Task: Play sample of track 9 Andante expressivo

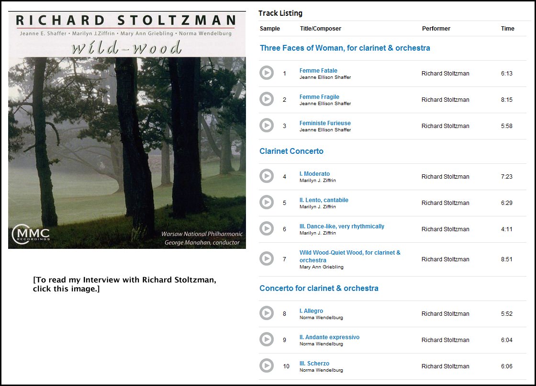Action: point(267,340)
